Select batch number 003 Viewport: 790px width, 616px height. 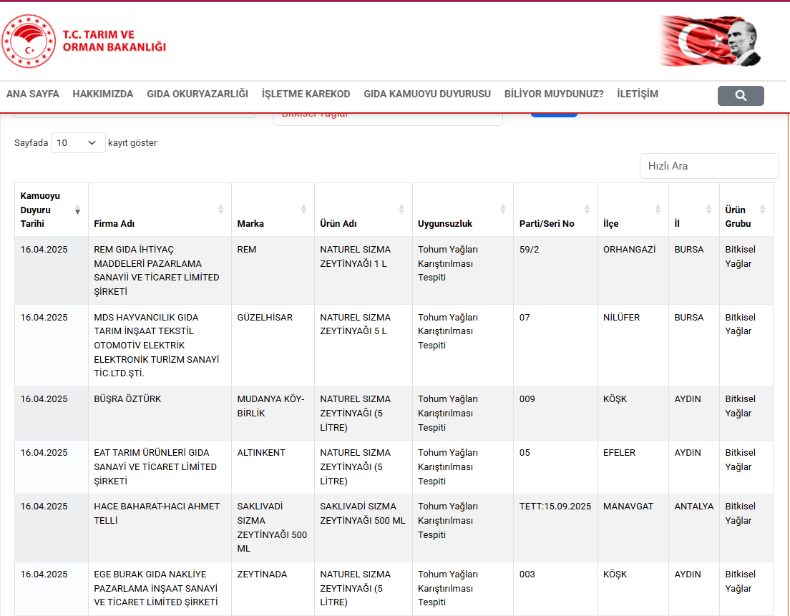point(527,575)
